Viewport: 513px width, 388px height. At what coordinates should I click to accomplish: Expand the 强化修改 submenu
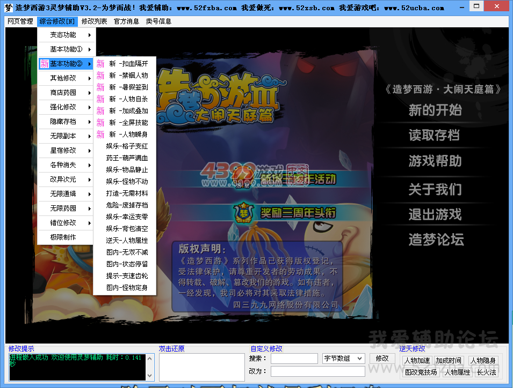coord(67,107)
